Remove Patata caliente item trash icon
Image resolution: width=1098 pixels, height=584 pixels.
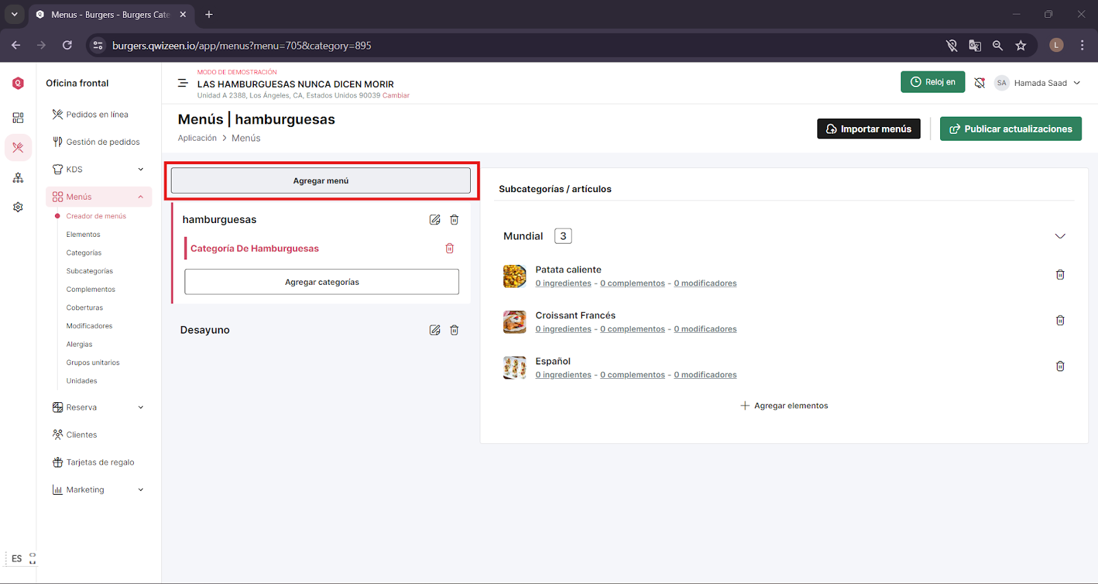coord(1060,275)
